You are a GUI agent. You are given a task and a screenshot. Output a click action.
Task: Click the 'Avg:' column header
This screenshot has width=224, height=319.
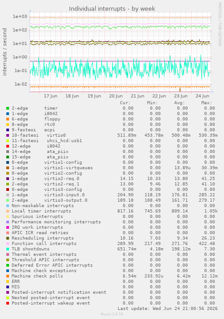pyautogui.click(x=179, y=103)
